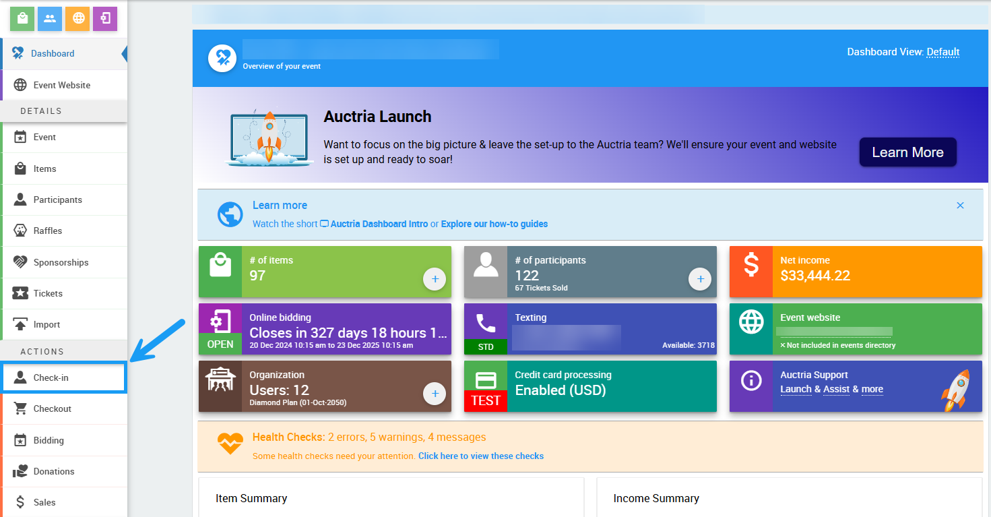Add an item with the plus button
Image resolution: width=991 pixels, height=517 pixels.
tap(435, 278)
